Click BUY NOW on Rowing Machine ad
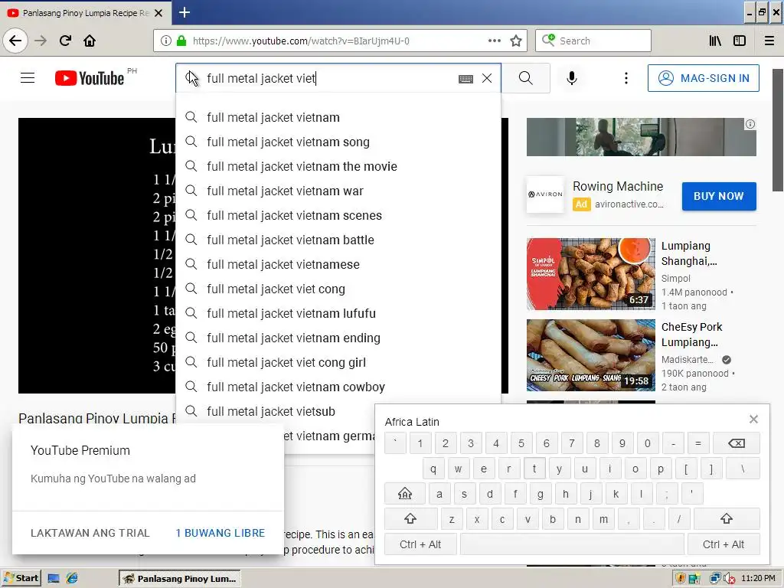784x588 pixels. tap(718, 196)
